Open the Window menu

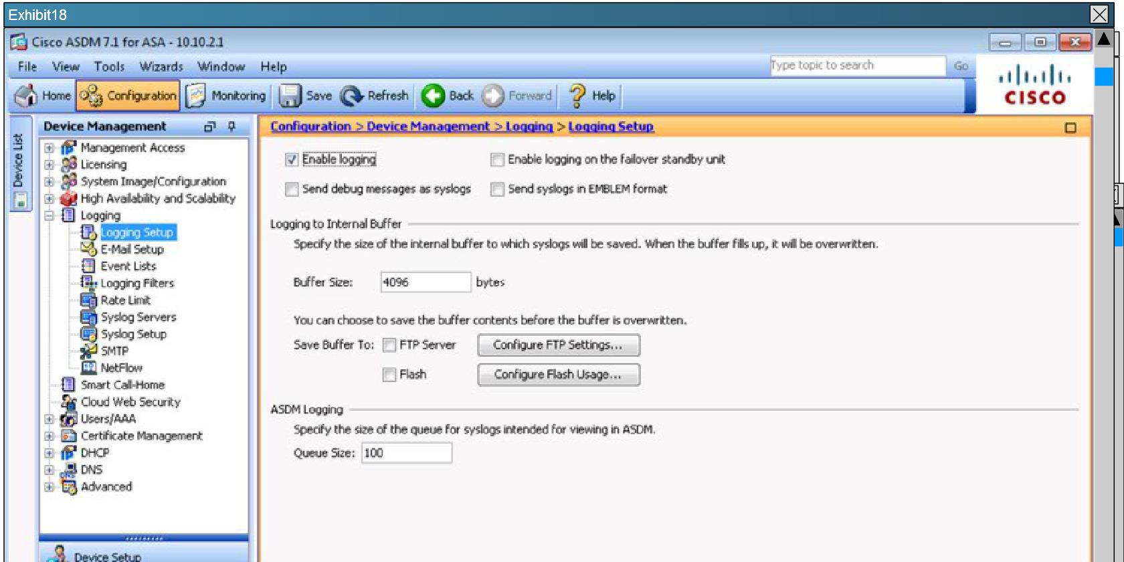coord(221,66)
